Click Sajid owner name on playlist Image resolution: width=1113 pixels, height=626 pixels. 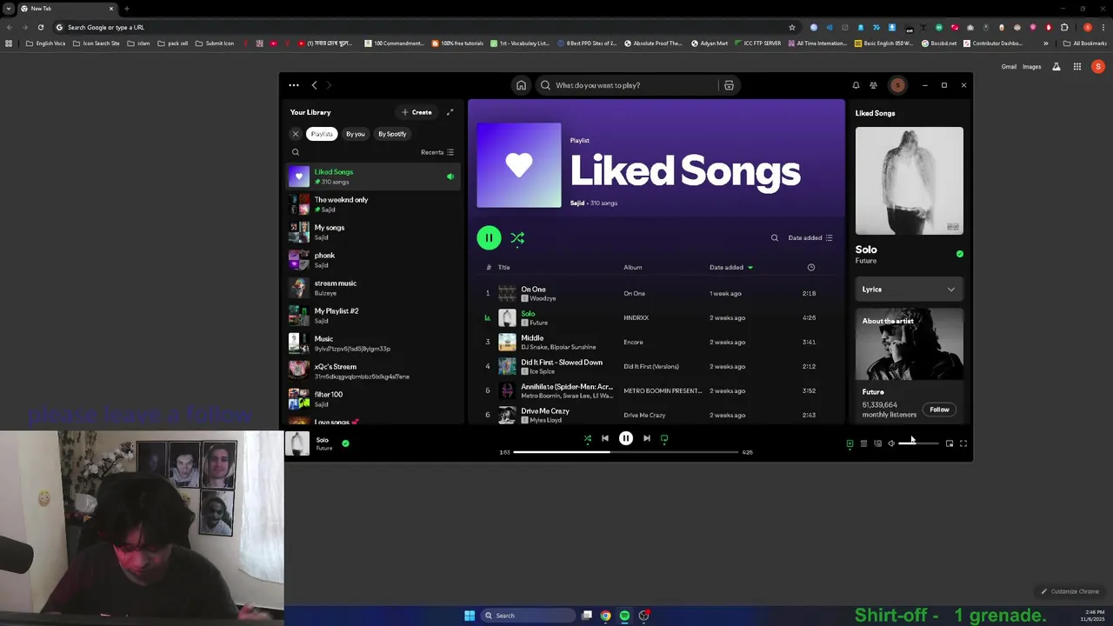577,203
